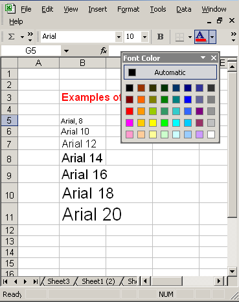Screen dimensions: 239x302
Task: Pick the black swatch in first row
Action: pos(130,88)
